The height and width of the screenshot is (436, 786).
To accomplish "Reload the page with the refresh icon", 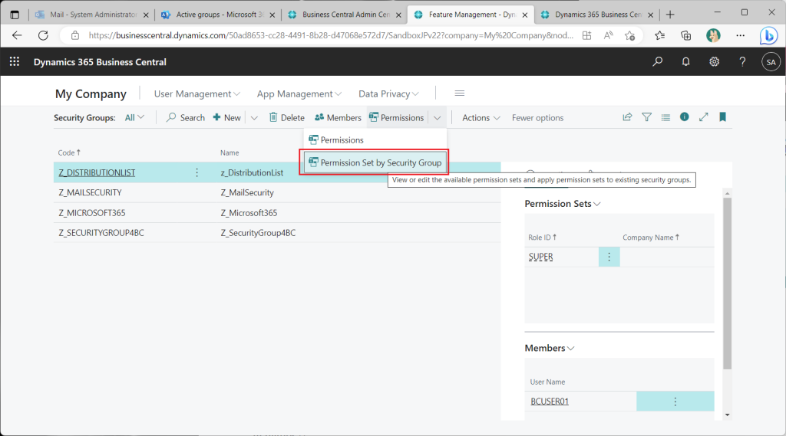I will 43,35.
